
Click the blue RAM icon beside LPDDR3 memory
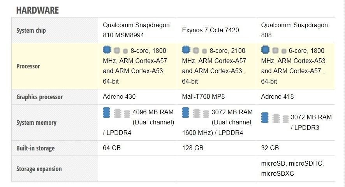[265, 117]
